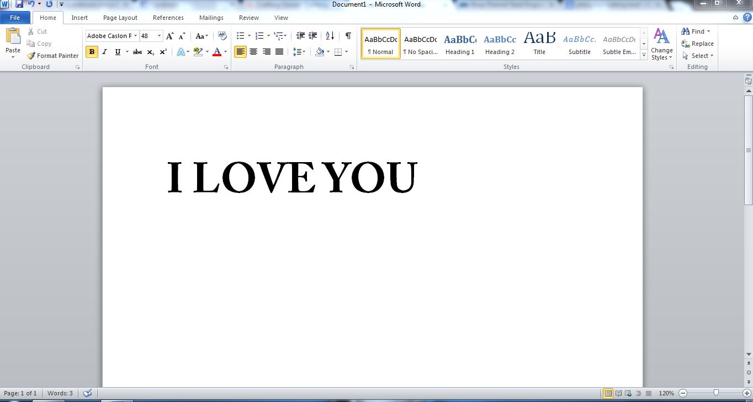Toggle the bullet list button
Image resolution: width=753 pixels, height=402 pixels.
[x=240, y=36]
